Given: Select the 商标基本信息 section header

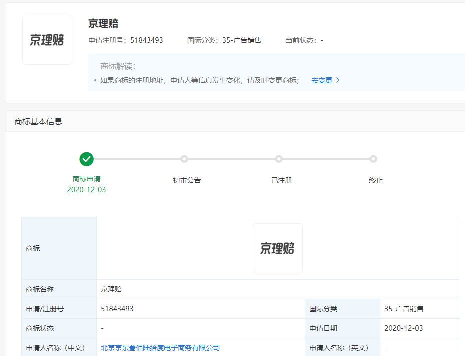Looking at the screenshot, I should pyautogui.click(x=38, y=121).
